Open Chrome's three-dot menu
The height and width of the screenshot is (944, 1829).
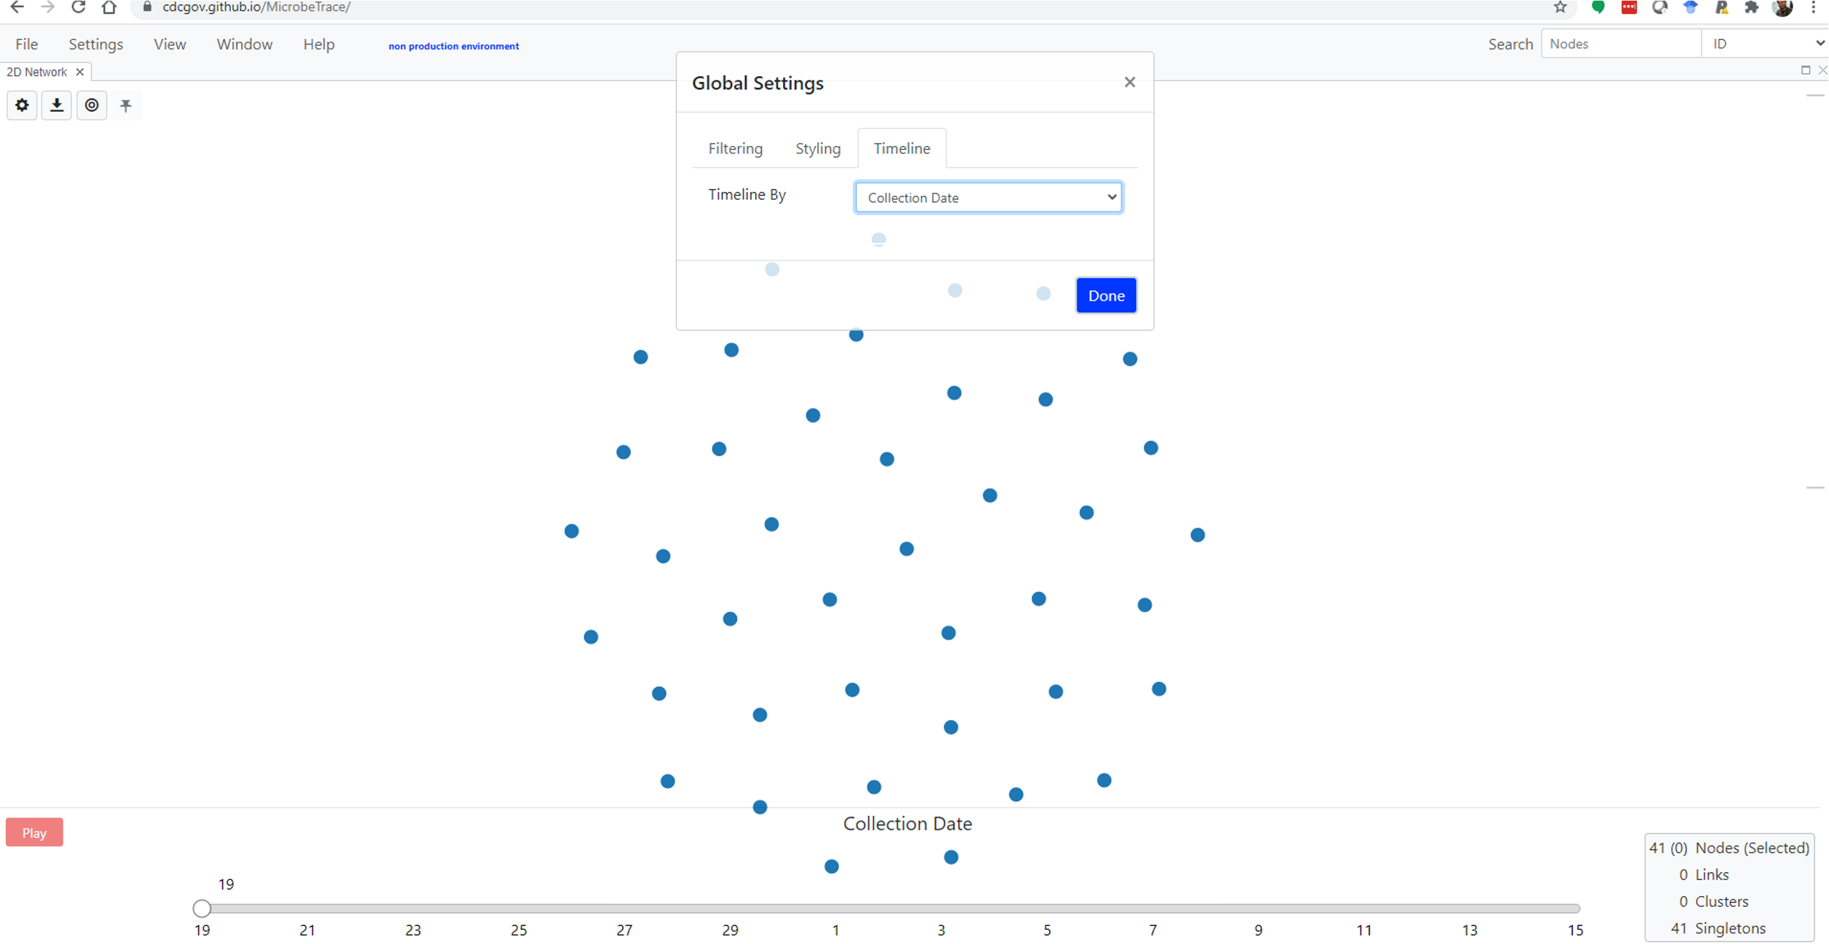1816,8
